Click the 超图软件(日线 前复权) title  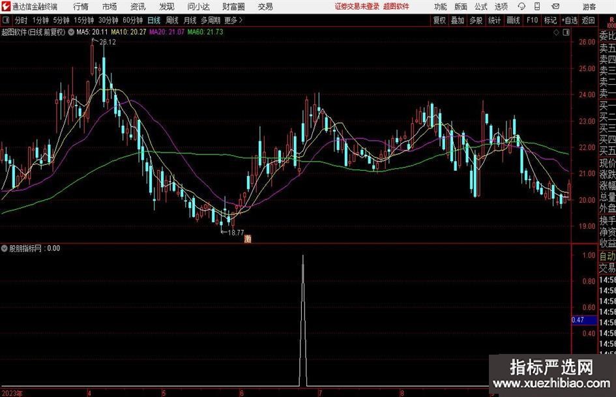tap(33, 32)
